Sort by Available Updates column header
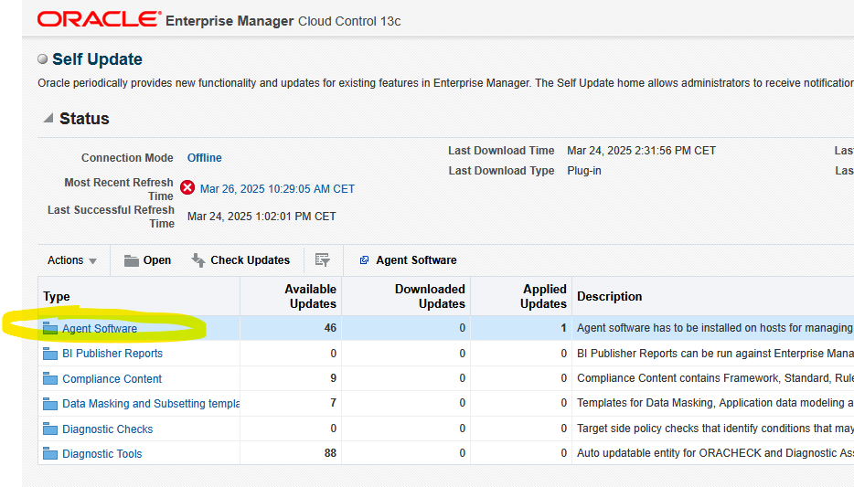The height and width of the screenshot is (487, 854). click(310, 296)
